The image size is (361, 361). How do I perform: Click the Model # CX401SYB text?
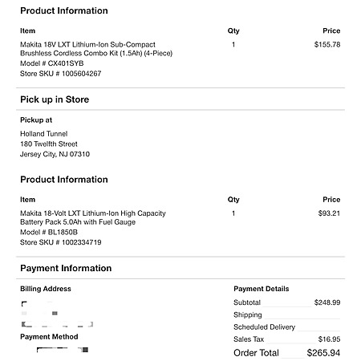click(52, 63)
